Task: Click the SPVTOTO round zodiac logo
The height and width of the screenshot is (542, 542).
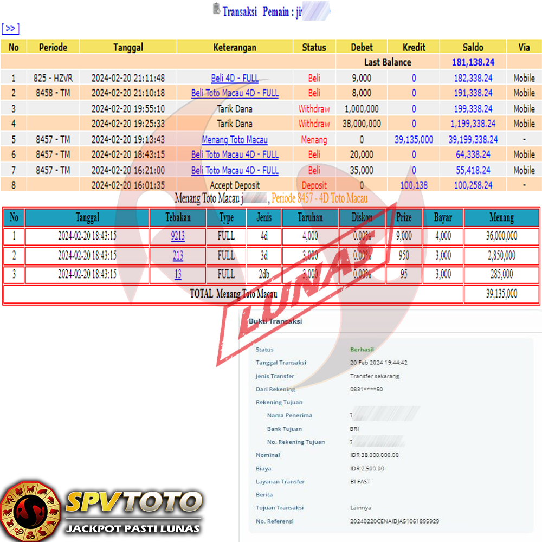Action: pyautogui.click(x=30, y=511)
